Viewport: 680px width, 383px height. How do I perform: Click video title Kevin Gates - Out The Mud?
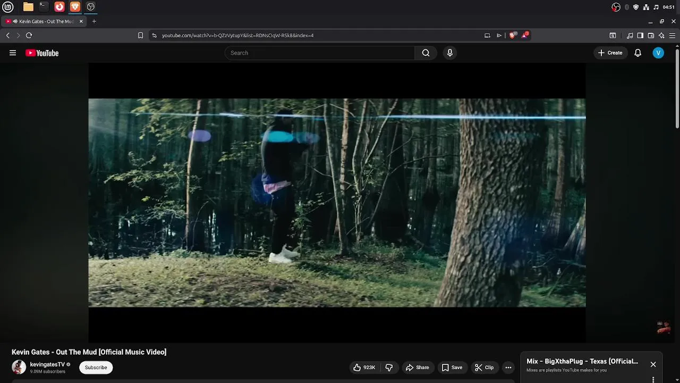89,352
